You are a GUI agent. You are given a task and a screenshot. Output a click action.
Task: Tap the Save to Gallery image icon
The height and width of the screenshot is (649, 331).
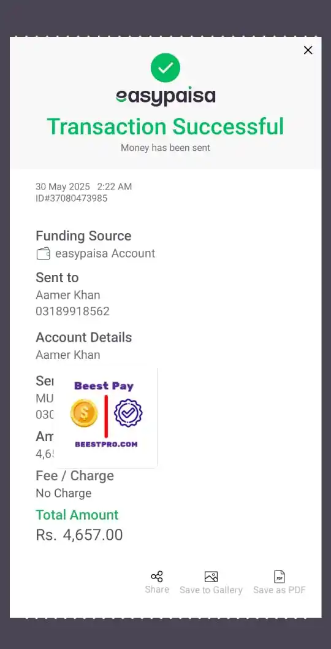pos(211,577)
